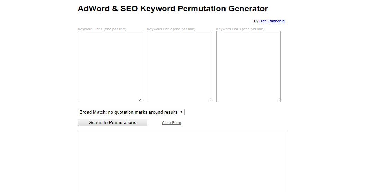This screenshot has width=377, height=192.
Task: Click inside the Keyword List 1 text area
Action: pos(110,66)
